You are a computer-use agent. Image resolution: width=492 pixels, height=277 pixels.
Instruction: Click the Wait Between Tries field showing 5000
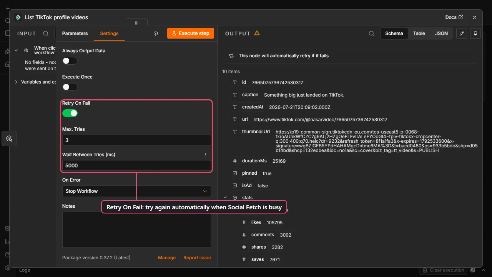[x=136, y=165]
